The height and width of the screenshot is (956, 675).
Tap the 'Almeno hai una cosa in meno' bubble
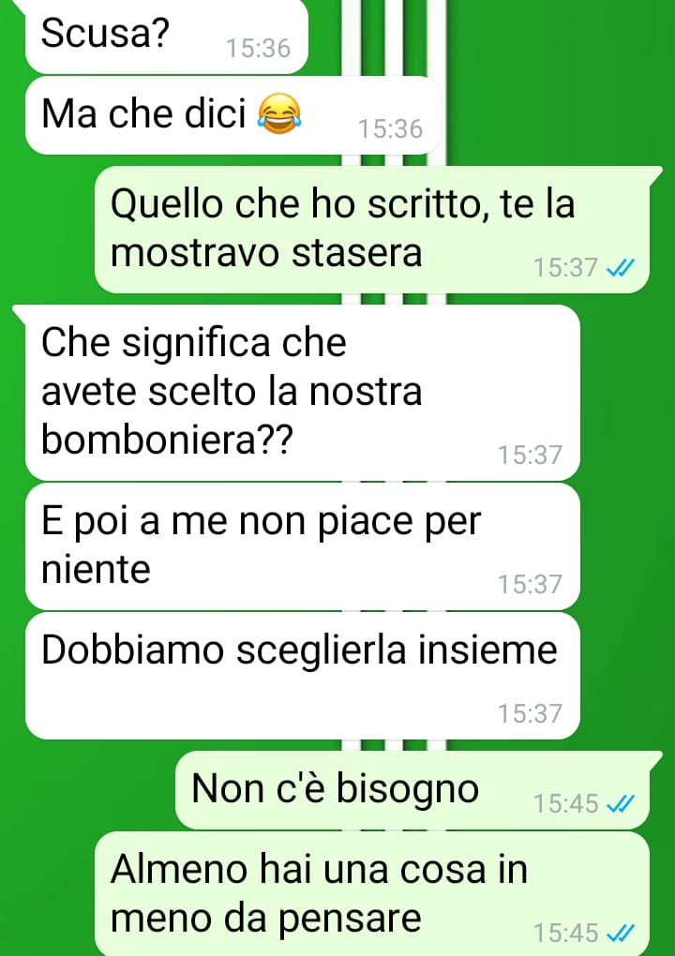coord(372,894)
